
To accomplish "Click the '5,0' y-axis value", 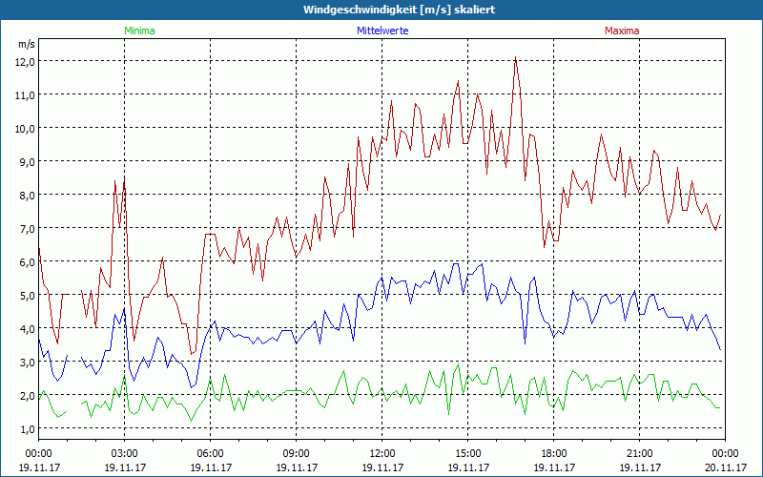I will (27, 296).
